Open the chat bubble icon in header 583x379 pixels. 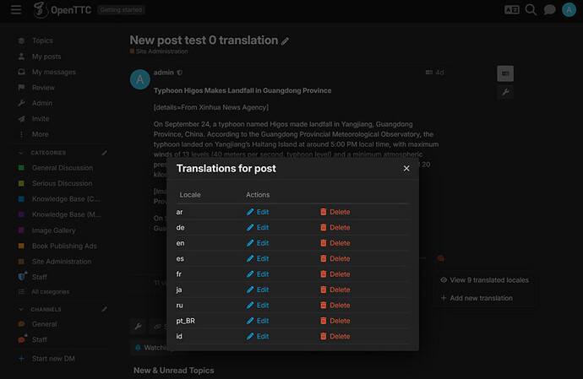click(x=549, y=9)
